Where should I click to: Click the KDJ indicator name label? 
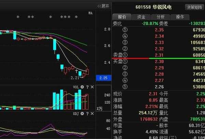[76, 114]
